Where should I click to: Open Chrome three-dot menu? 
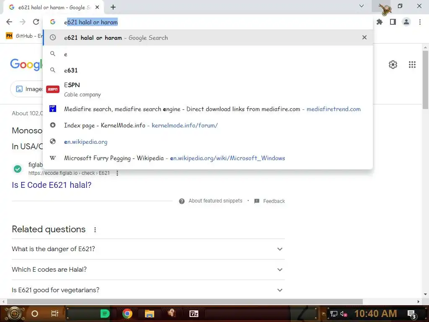pos(420,22)
